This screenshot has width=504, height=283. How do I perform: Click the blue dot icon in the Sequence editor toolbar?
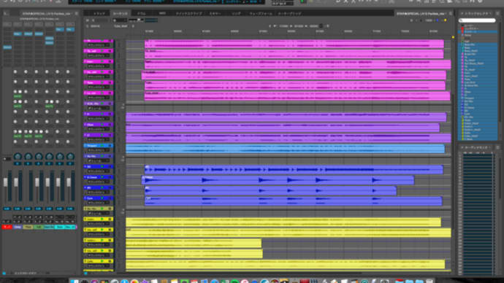click(438, 20)
